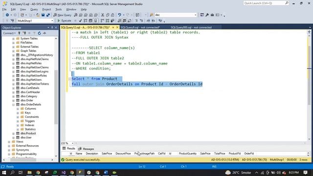Viewport: 313px width, 176px height.
Task: Switch to the Messages tab
Action: tap(86, 149)
